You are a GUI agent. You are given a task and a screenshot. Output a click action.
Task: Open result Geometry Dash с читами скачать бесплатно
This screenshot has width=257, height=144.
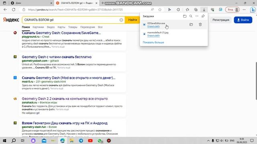coord(57,57)
